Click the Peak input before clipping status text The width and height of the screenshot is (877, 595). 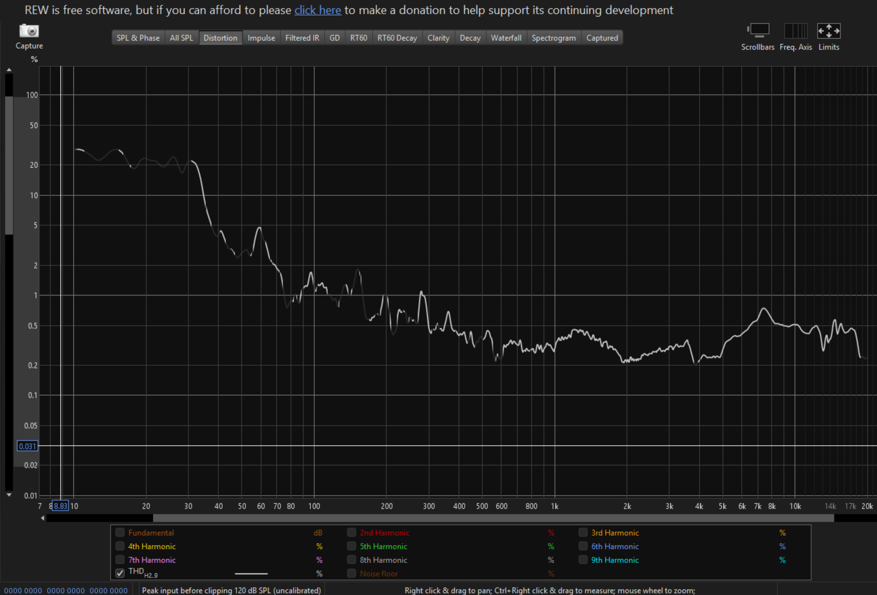click(231, 590)
